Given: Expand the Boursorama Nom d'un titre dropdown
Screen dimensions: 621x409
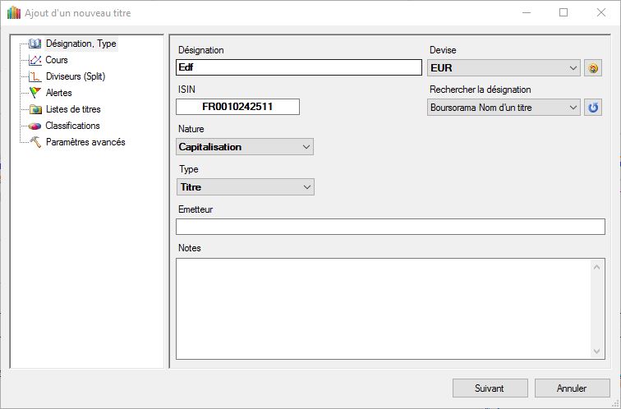Looking at the screenshot, I should [573, 108].
